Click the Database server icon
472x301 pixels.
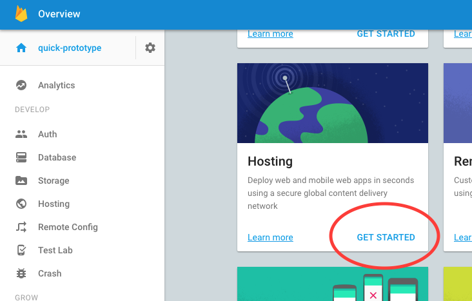(x=21, y=157)
